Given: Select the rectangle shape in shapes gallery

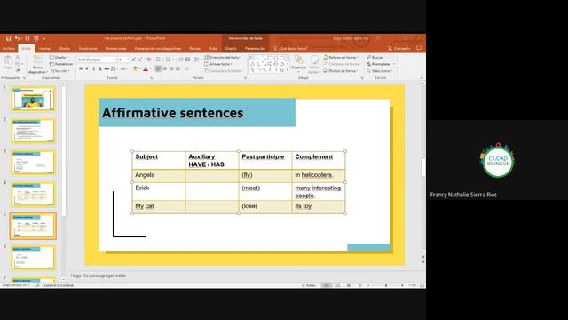Looking at the screenshot, I should pos(270,58).
